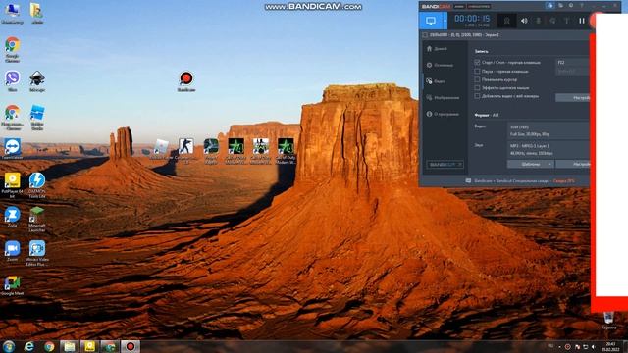Click the taskbar clock and date

coord(610,346)
